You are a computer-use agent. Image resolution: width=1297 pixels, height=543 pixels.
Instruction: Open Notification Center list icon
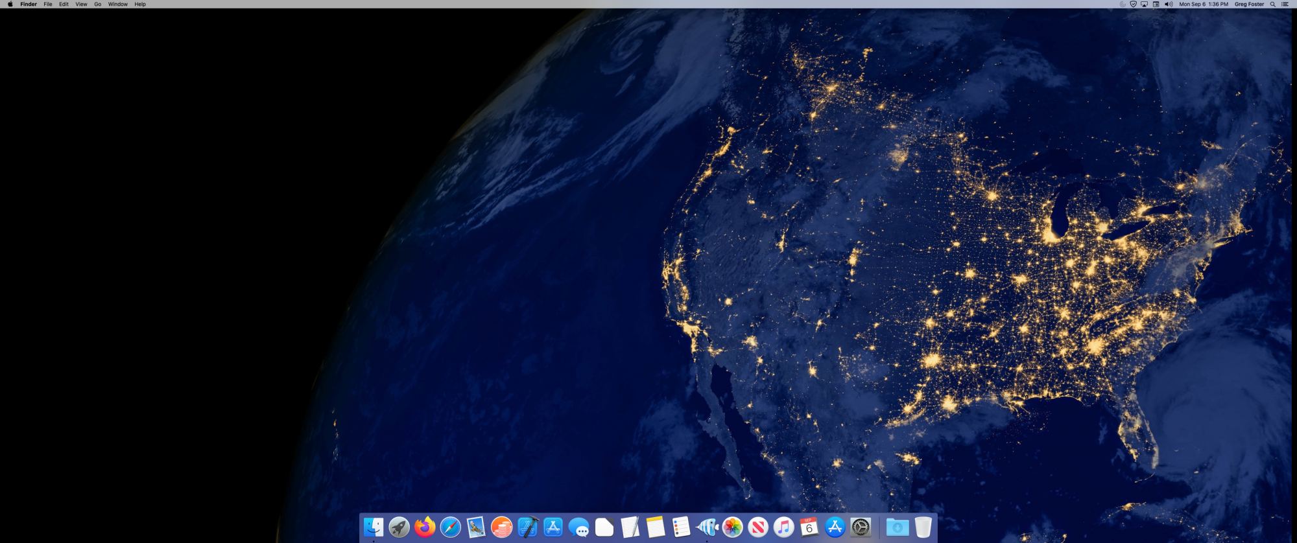tap(1285, 4)
